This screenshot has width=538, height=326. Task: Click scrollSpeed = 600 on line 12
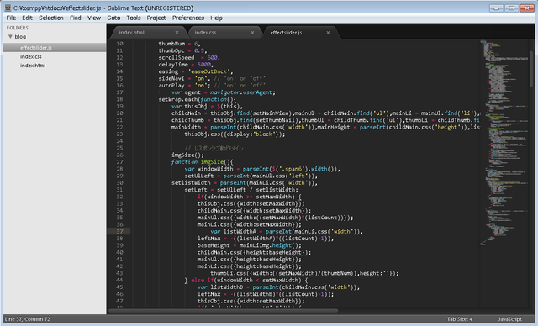(189, 58)
